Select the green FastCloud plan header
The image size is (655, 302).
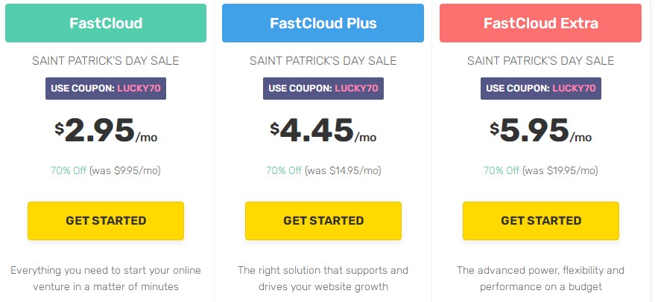[106, 23]
